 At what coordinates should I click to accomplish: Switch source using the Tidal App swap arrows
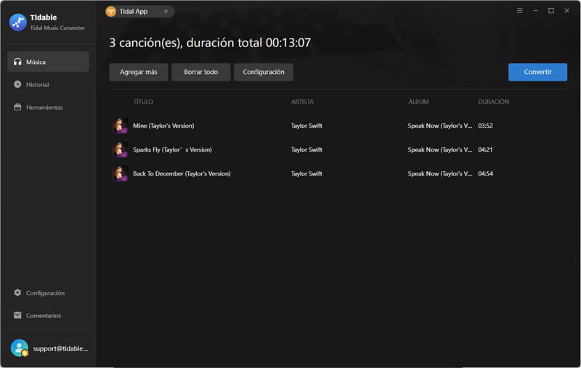point(166,12)
